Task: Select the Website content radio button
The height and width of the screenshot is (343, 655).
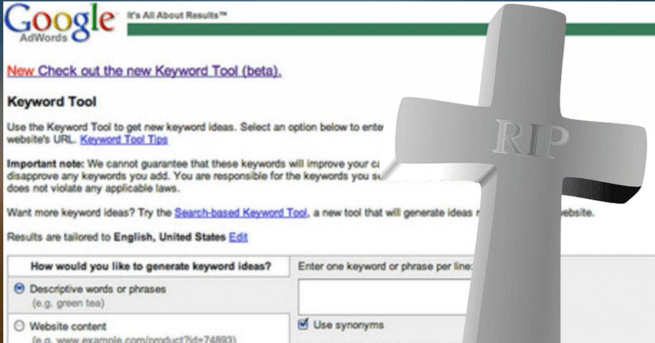Action: click(x=19, y=326)
